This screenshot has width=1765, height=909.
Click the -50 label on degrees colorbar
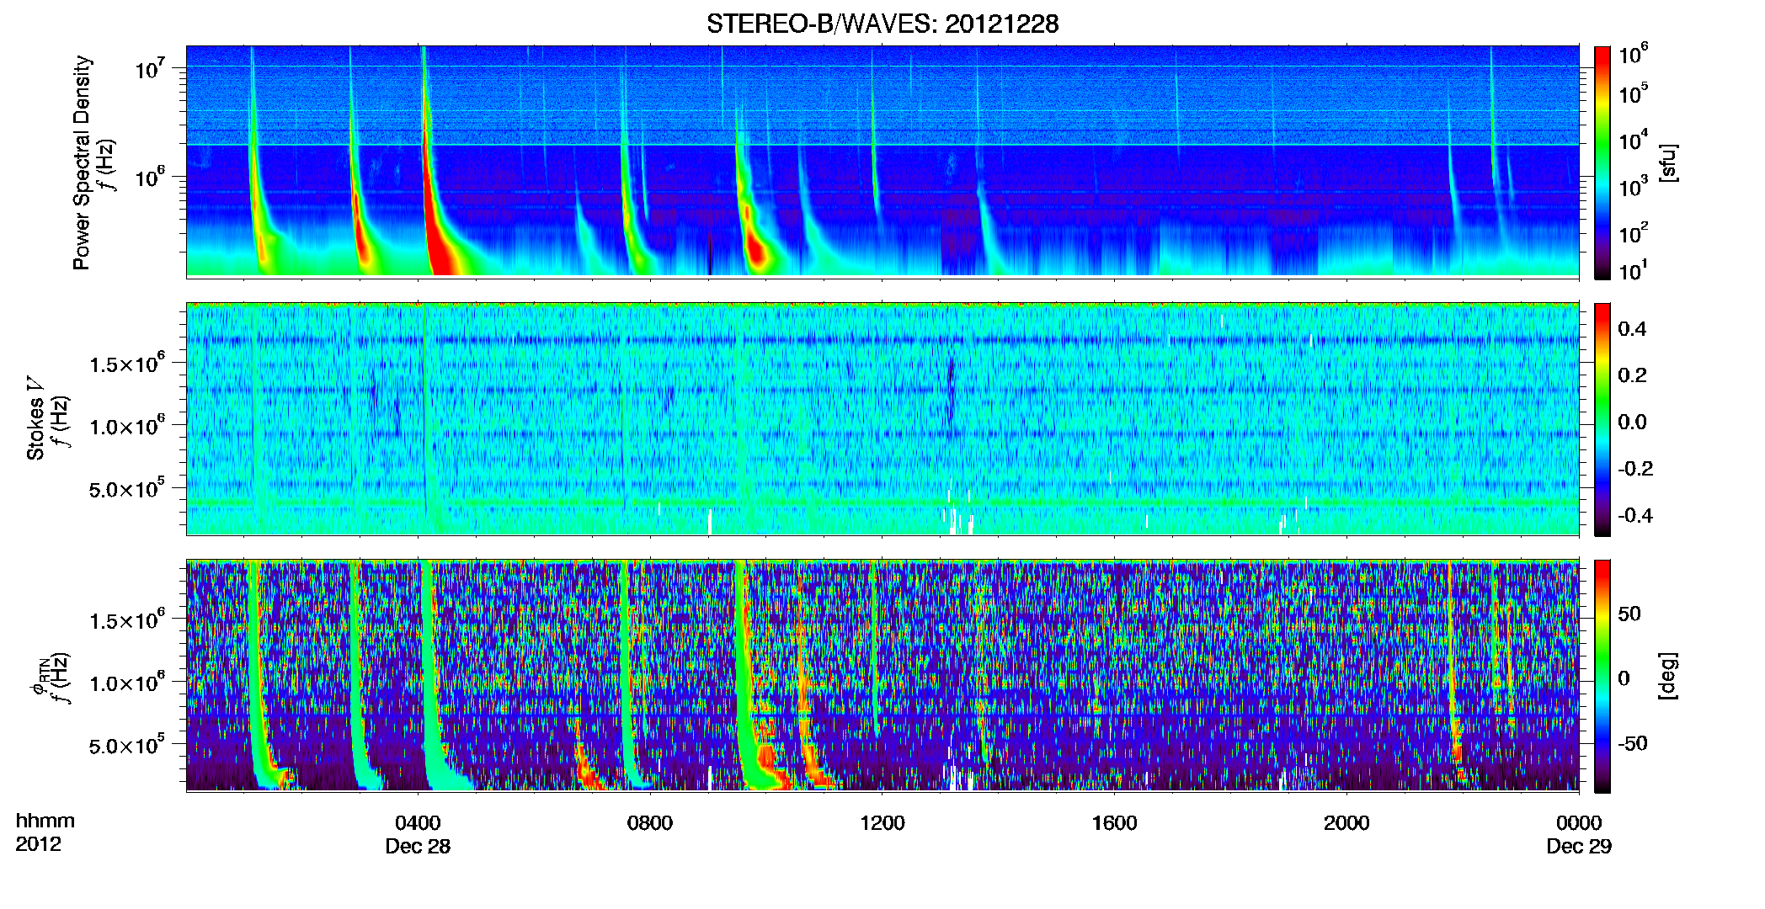click(1633, 743)
